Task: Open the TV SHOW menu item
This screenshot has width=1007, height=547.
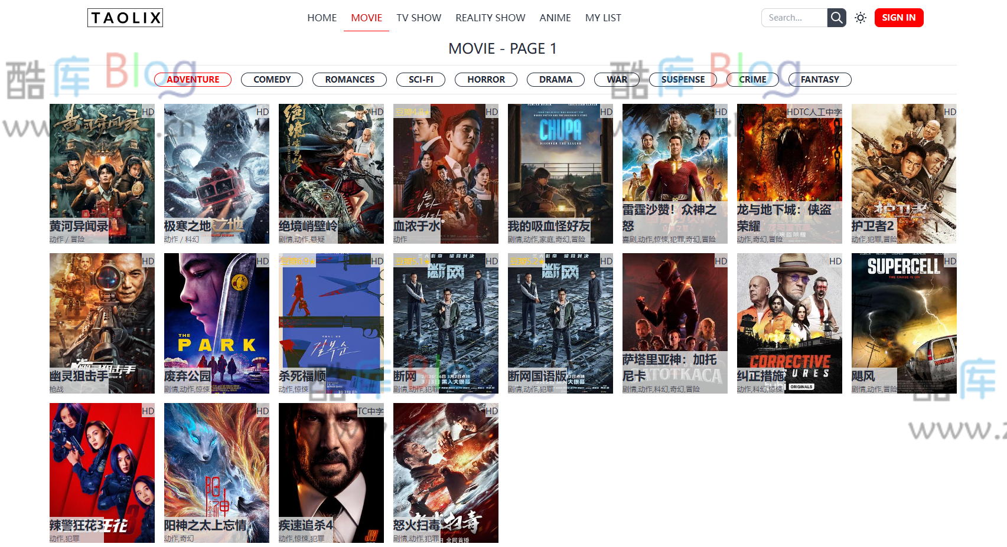Action: point(418,18)
